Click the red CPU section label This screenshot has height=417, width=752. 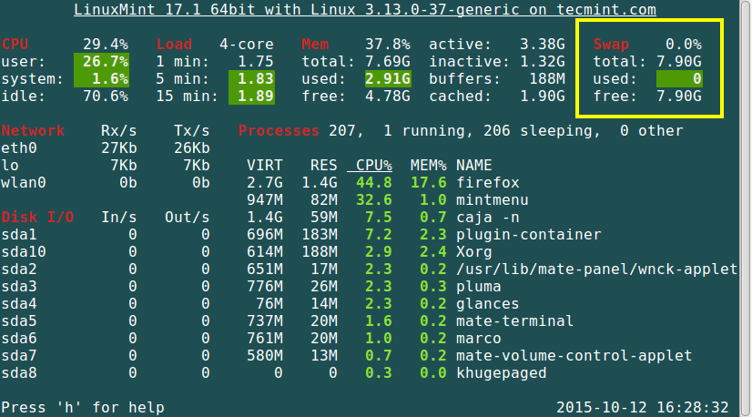[15, 44]
